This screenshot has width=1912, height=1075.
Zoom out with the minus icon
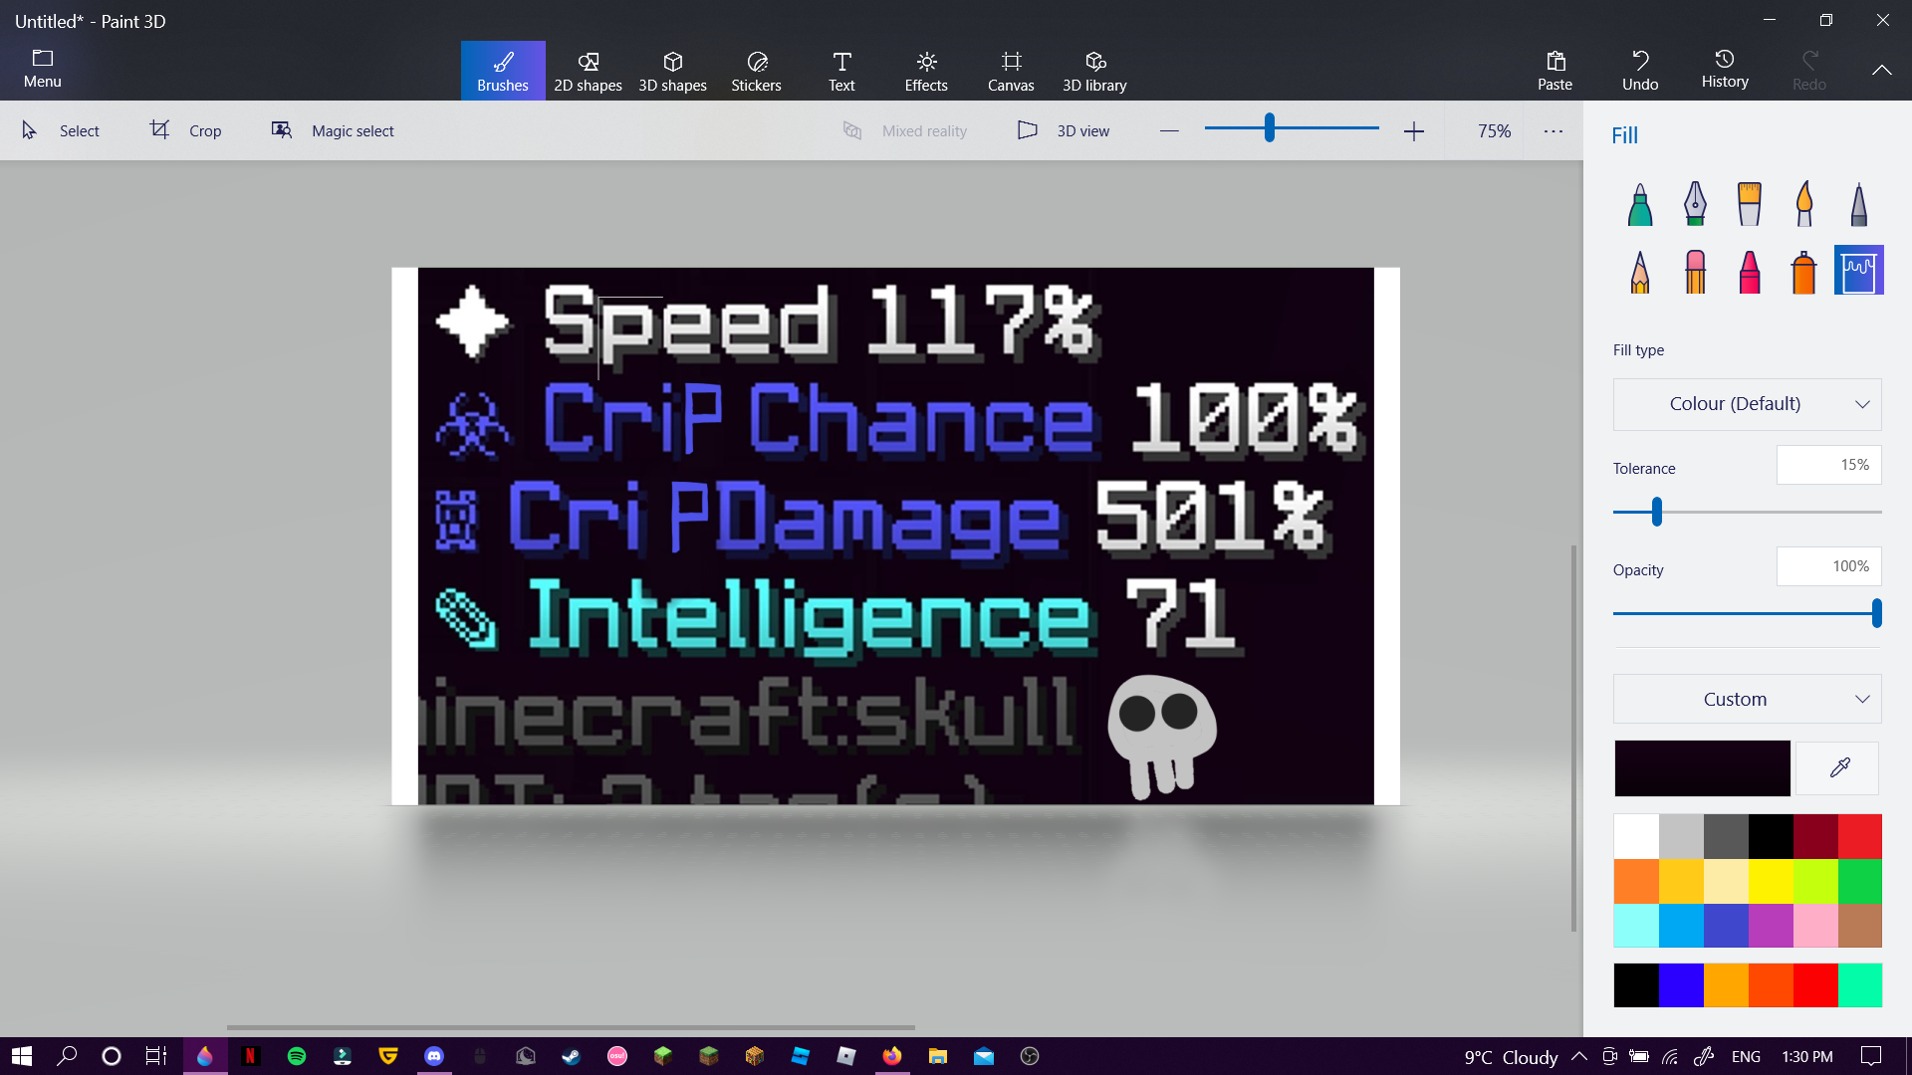(1169, 130)
